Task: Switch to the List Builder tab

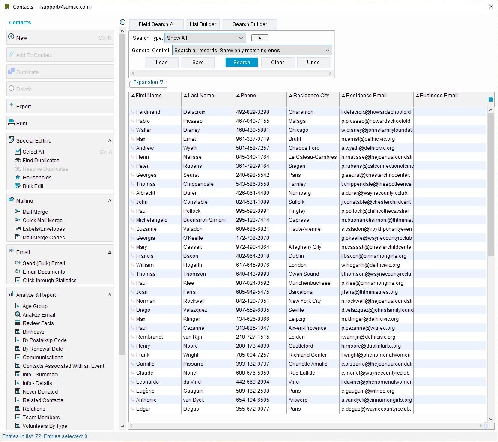Action: [203, 24]
